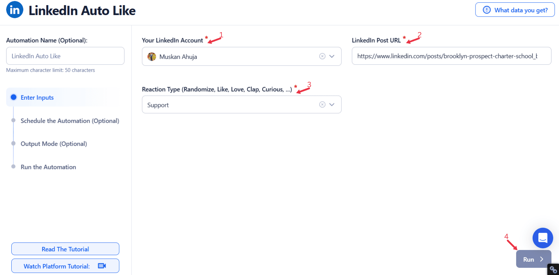The image size is (559, 275).
Task: Click the video camera tutorial icon
Action: pos(102,266)
